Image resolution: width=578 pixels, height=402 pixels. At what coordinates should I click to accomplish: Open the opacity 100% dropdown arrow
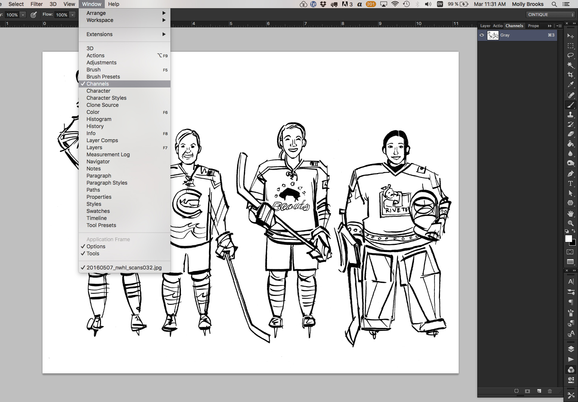23,15
